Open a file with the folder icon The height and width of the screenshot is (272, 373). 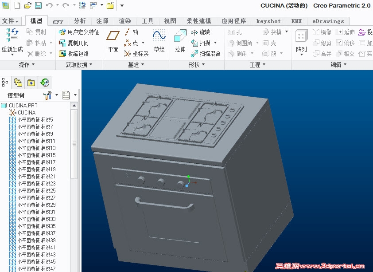click(x=28, y=5)
